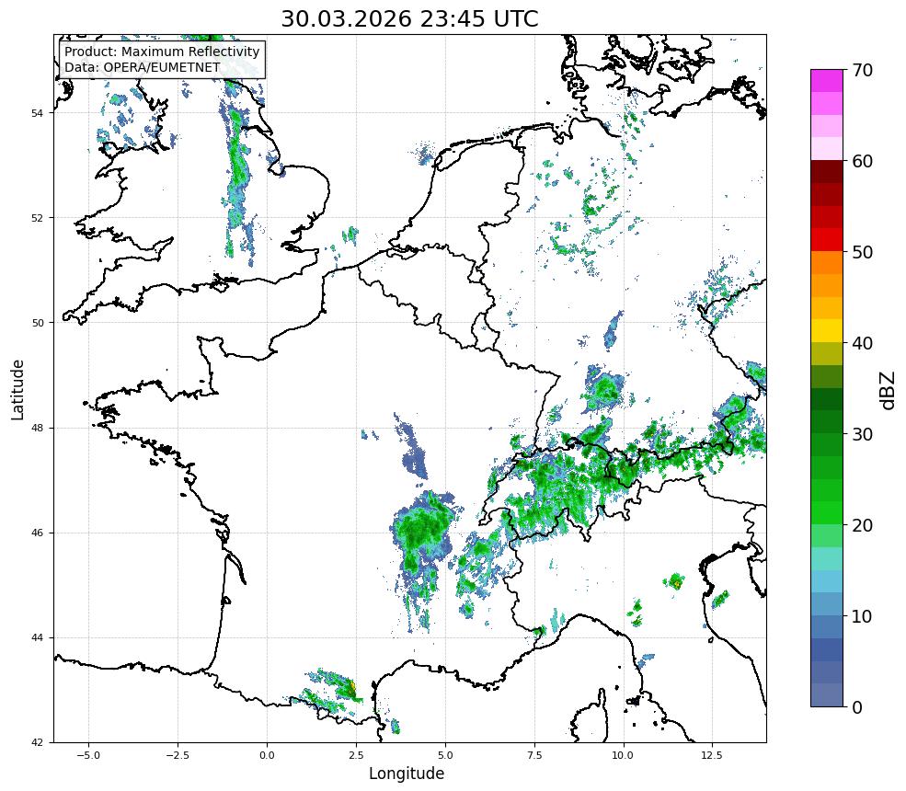Click longitude tick label 5.0
906x791 pixels.
[445, 755]
